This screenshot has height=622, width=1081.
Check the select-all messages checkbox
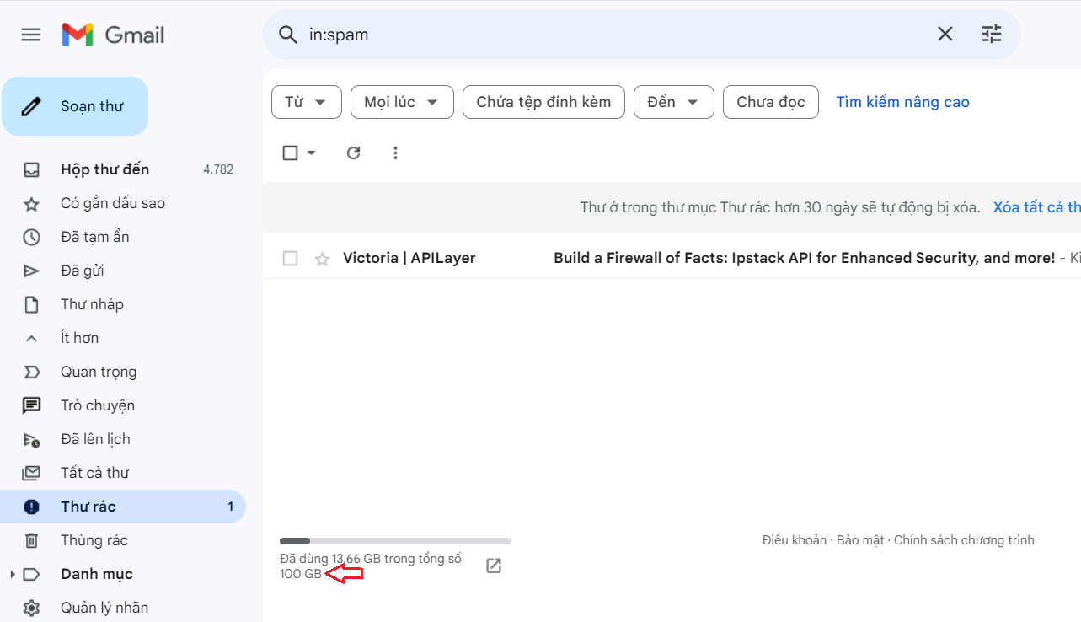point(289,153)
